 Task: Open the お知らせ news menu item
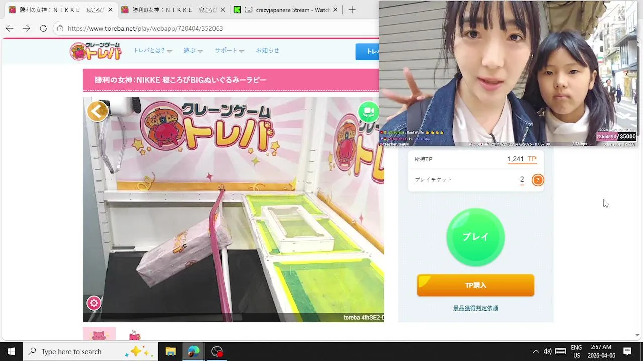(x=267, y=50)
